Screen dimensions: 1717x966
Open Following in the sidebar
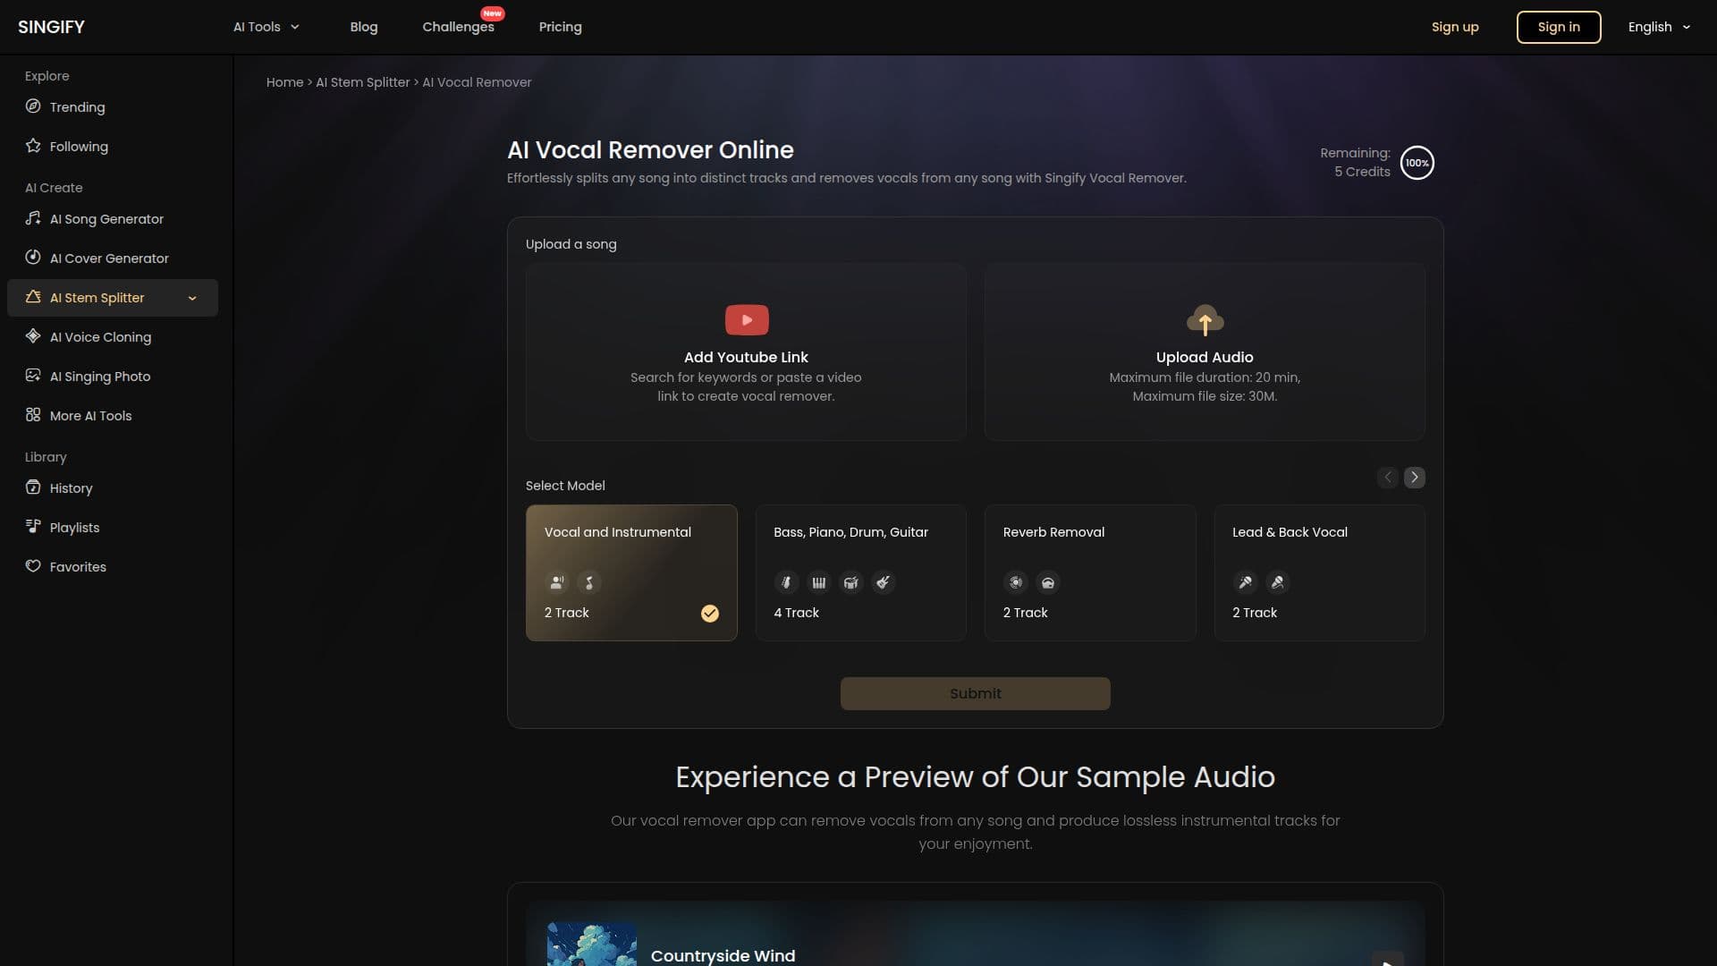point(113,146)
